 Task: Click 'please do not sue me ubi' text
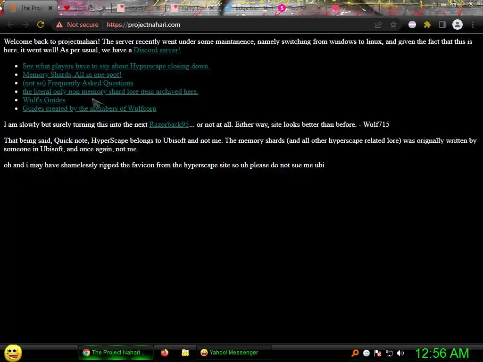287,165
